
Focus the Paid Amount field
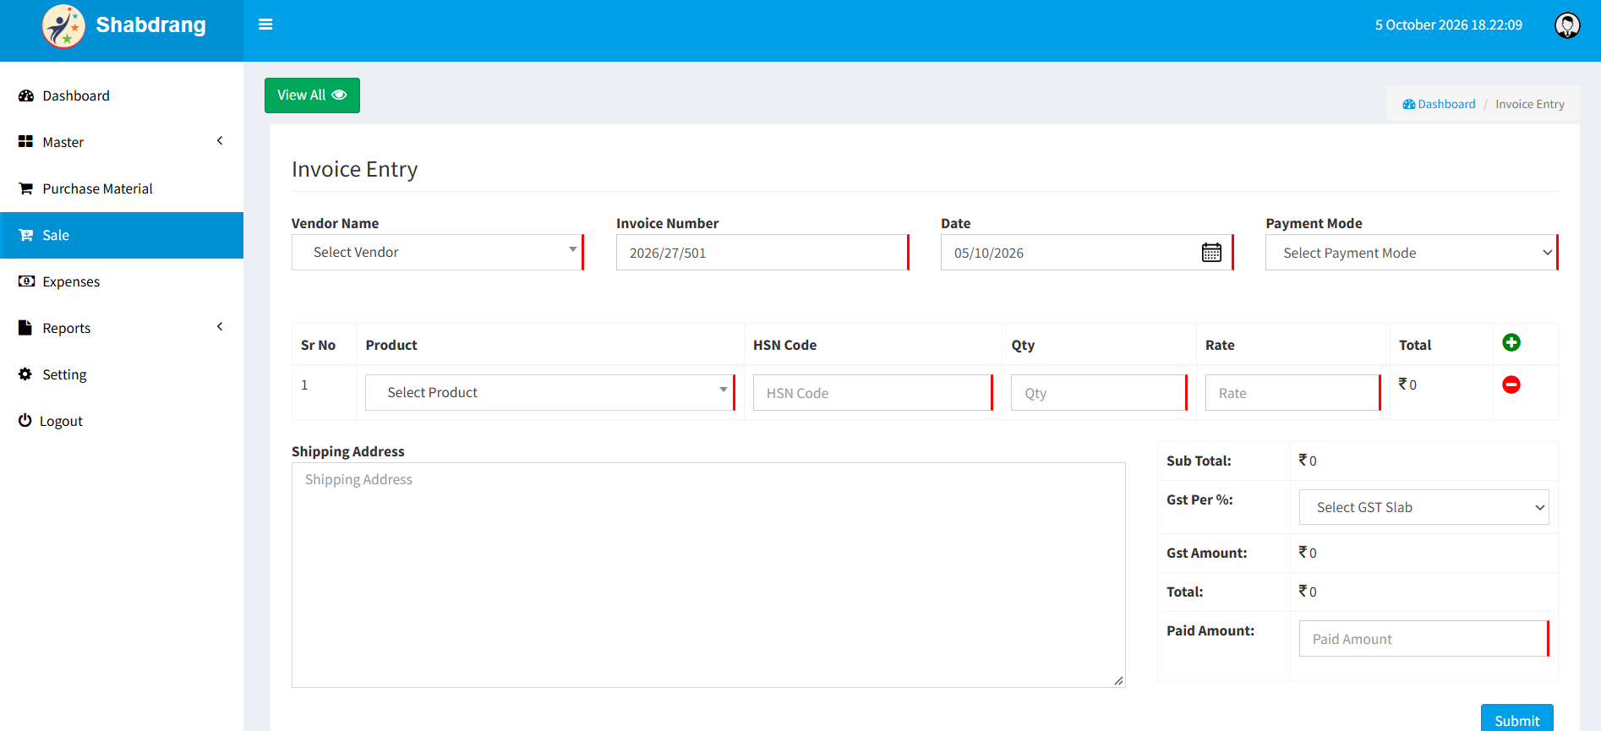coord(1424,639)
